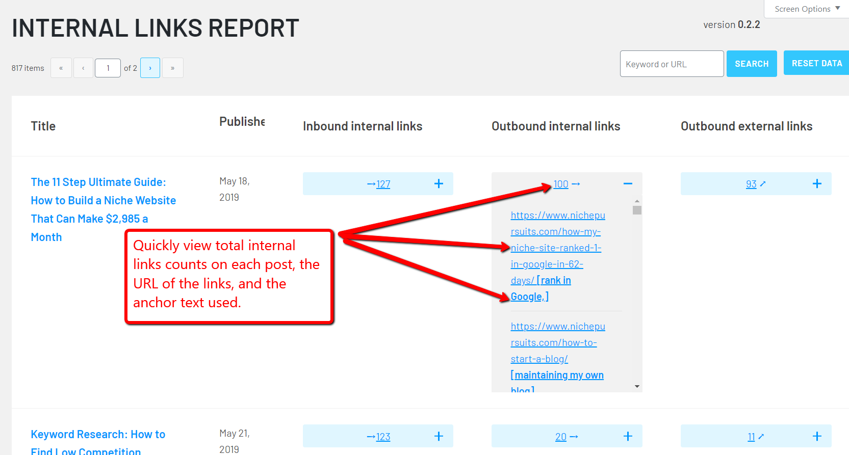Screen dimensions: 849x455
Task: Expand outbound internal links showing 20
Action: click(628, 437)
